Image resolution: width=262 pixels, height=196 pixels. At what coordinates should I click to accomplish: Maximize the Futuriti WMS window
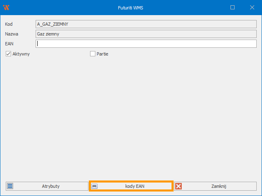click(233, 7)
